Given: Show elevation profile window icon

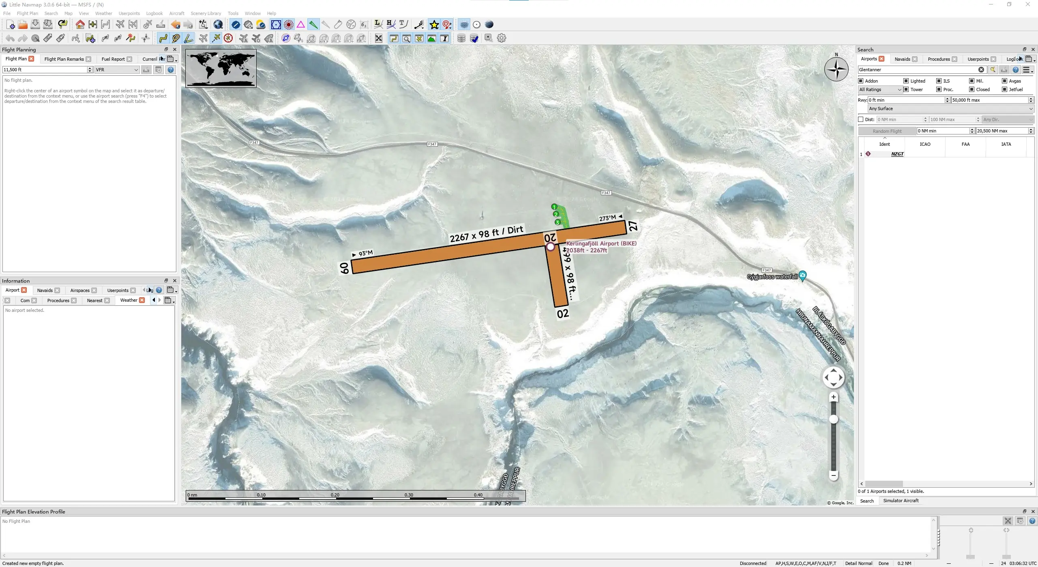Looking at the screenshot, I should 432,38.
